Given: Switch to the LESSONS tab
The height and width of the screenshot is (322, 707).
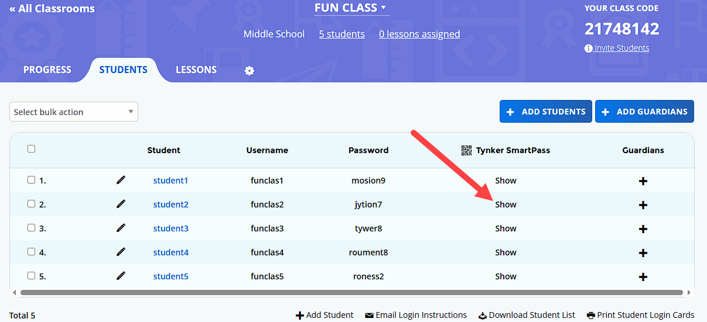Looking at the screenshot, I should point(196,70).
